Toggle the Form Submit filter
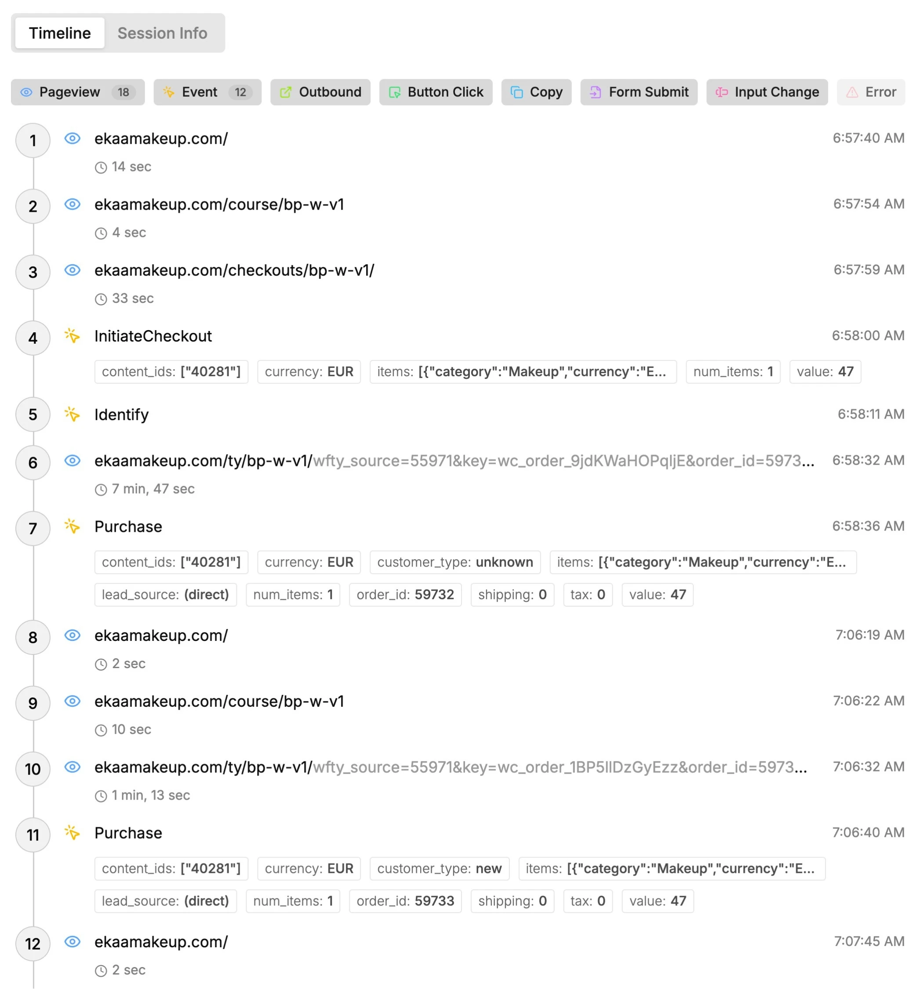This screenshot has width=923, height=989. tap(639, 92)
